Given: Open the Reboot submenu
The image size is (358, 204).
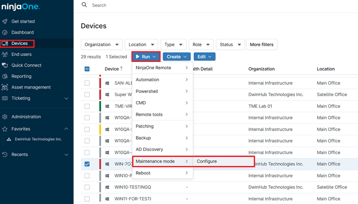Looking at the screenshot, I should (162, 173).
